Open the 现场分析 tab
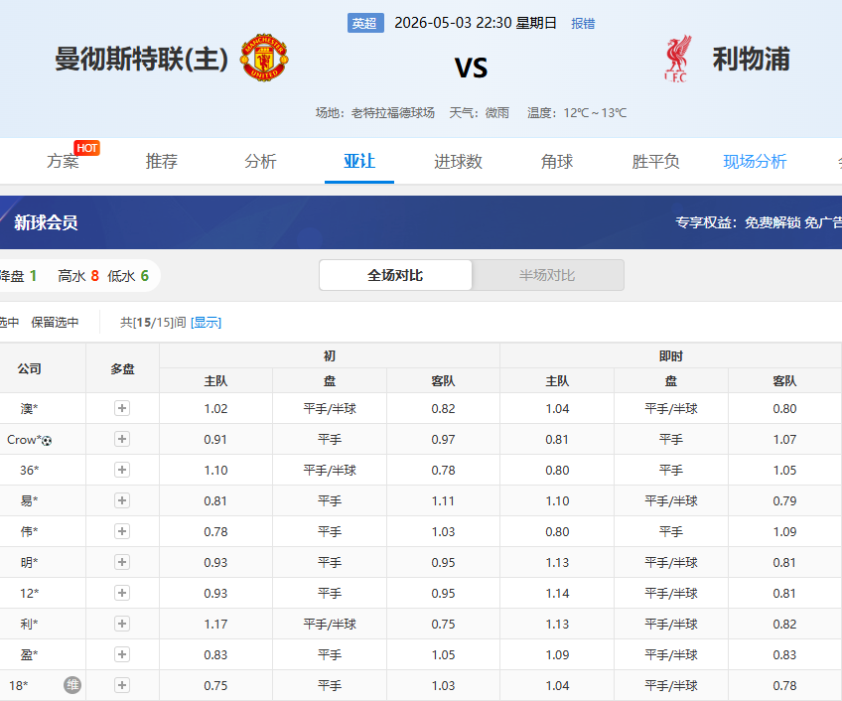The image size is (842, 701). click(755, 161)
